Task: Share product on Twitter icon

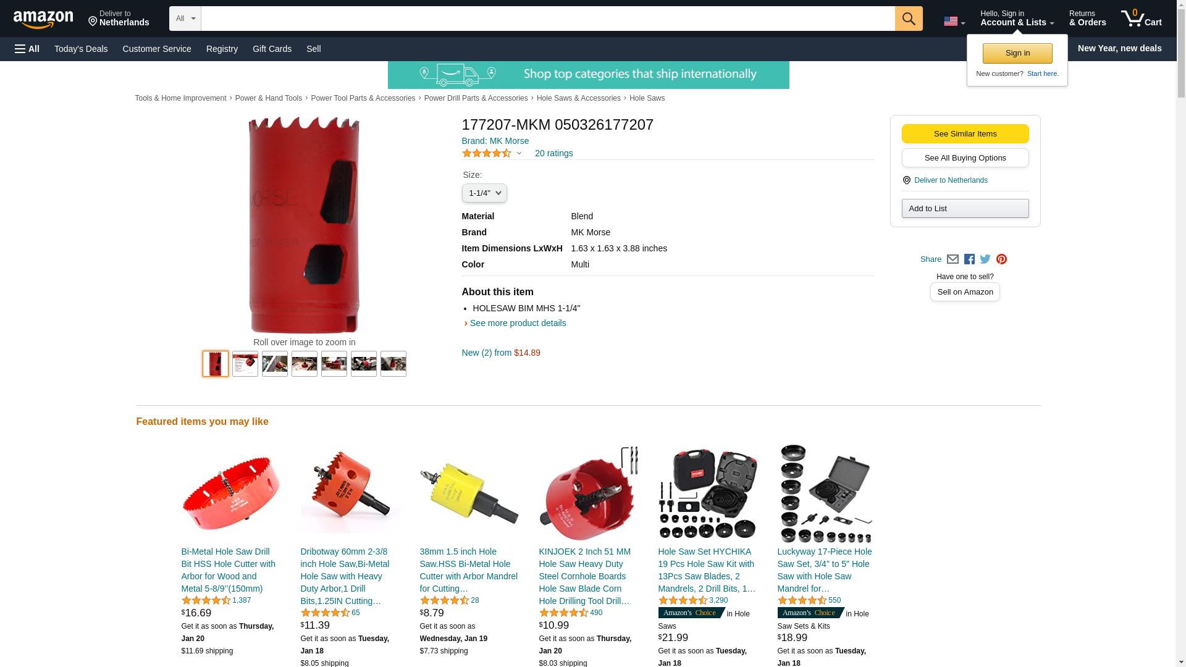Action: (x=985, y=259)
